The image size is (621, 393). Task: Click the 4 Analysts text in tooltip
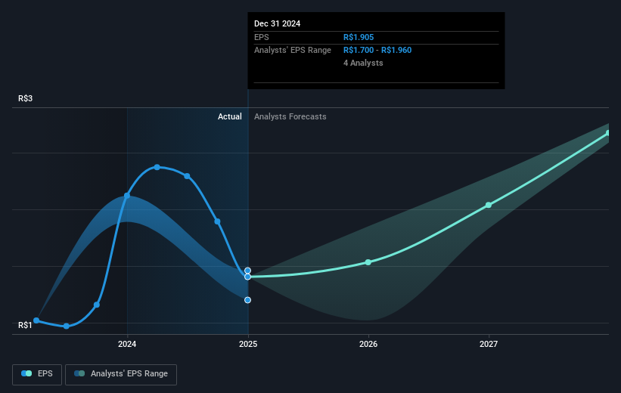tap(363, 63)
